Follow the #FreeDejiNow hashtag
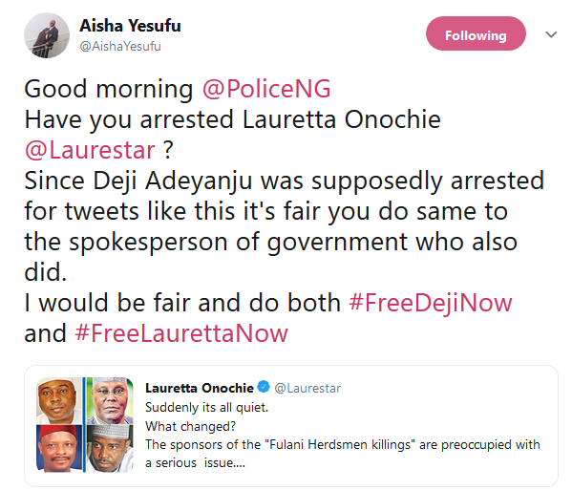This screenshot has height=490, width=572. pos(431,303)
